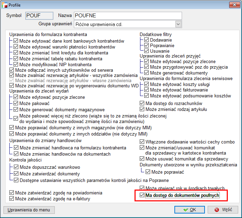Toggle Może modyfikować NIP kontrahenta

click(16, 64)
